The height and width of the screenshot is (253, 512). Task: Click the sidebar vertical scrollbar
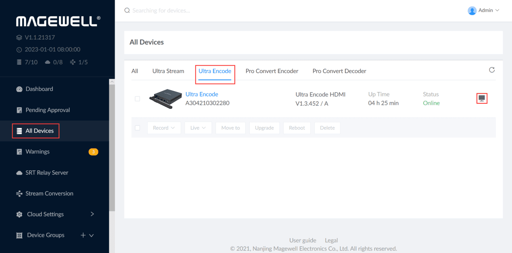tap(112, 145)
